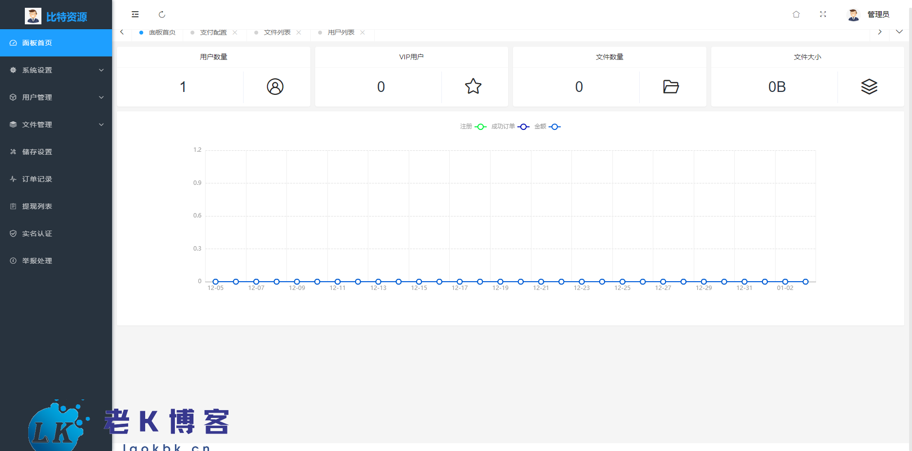This screenshot has height=451, width=912.
Task: Click the folder icon in 文件数量 card
Action: coord(671,87)
